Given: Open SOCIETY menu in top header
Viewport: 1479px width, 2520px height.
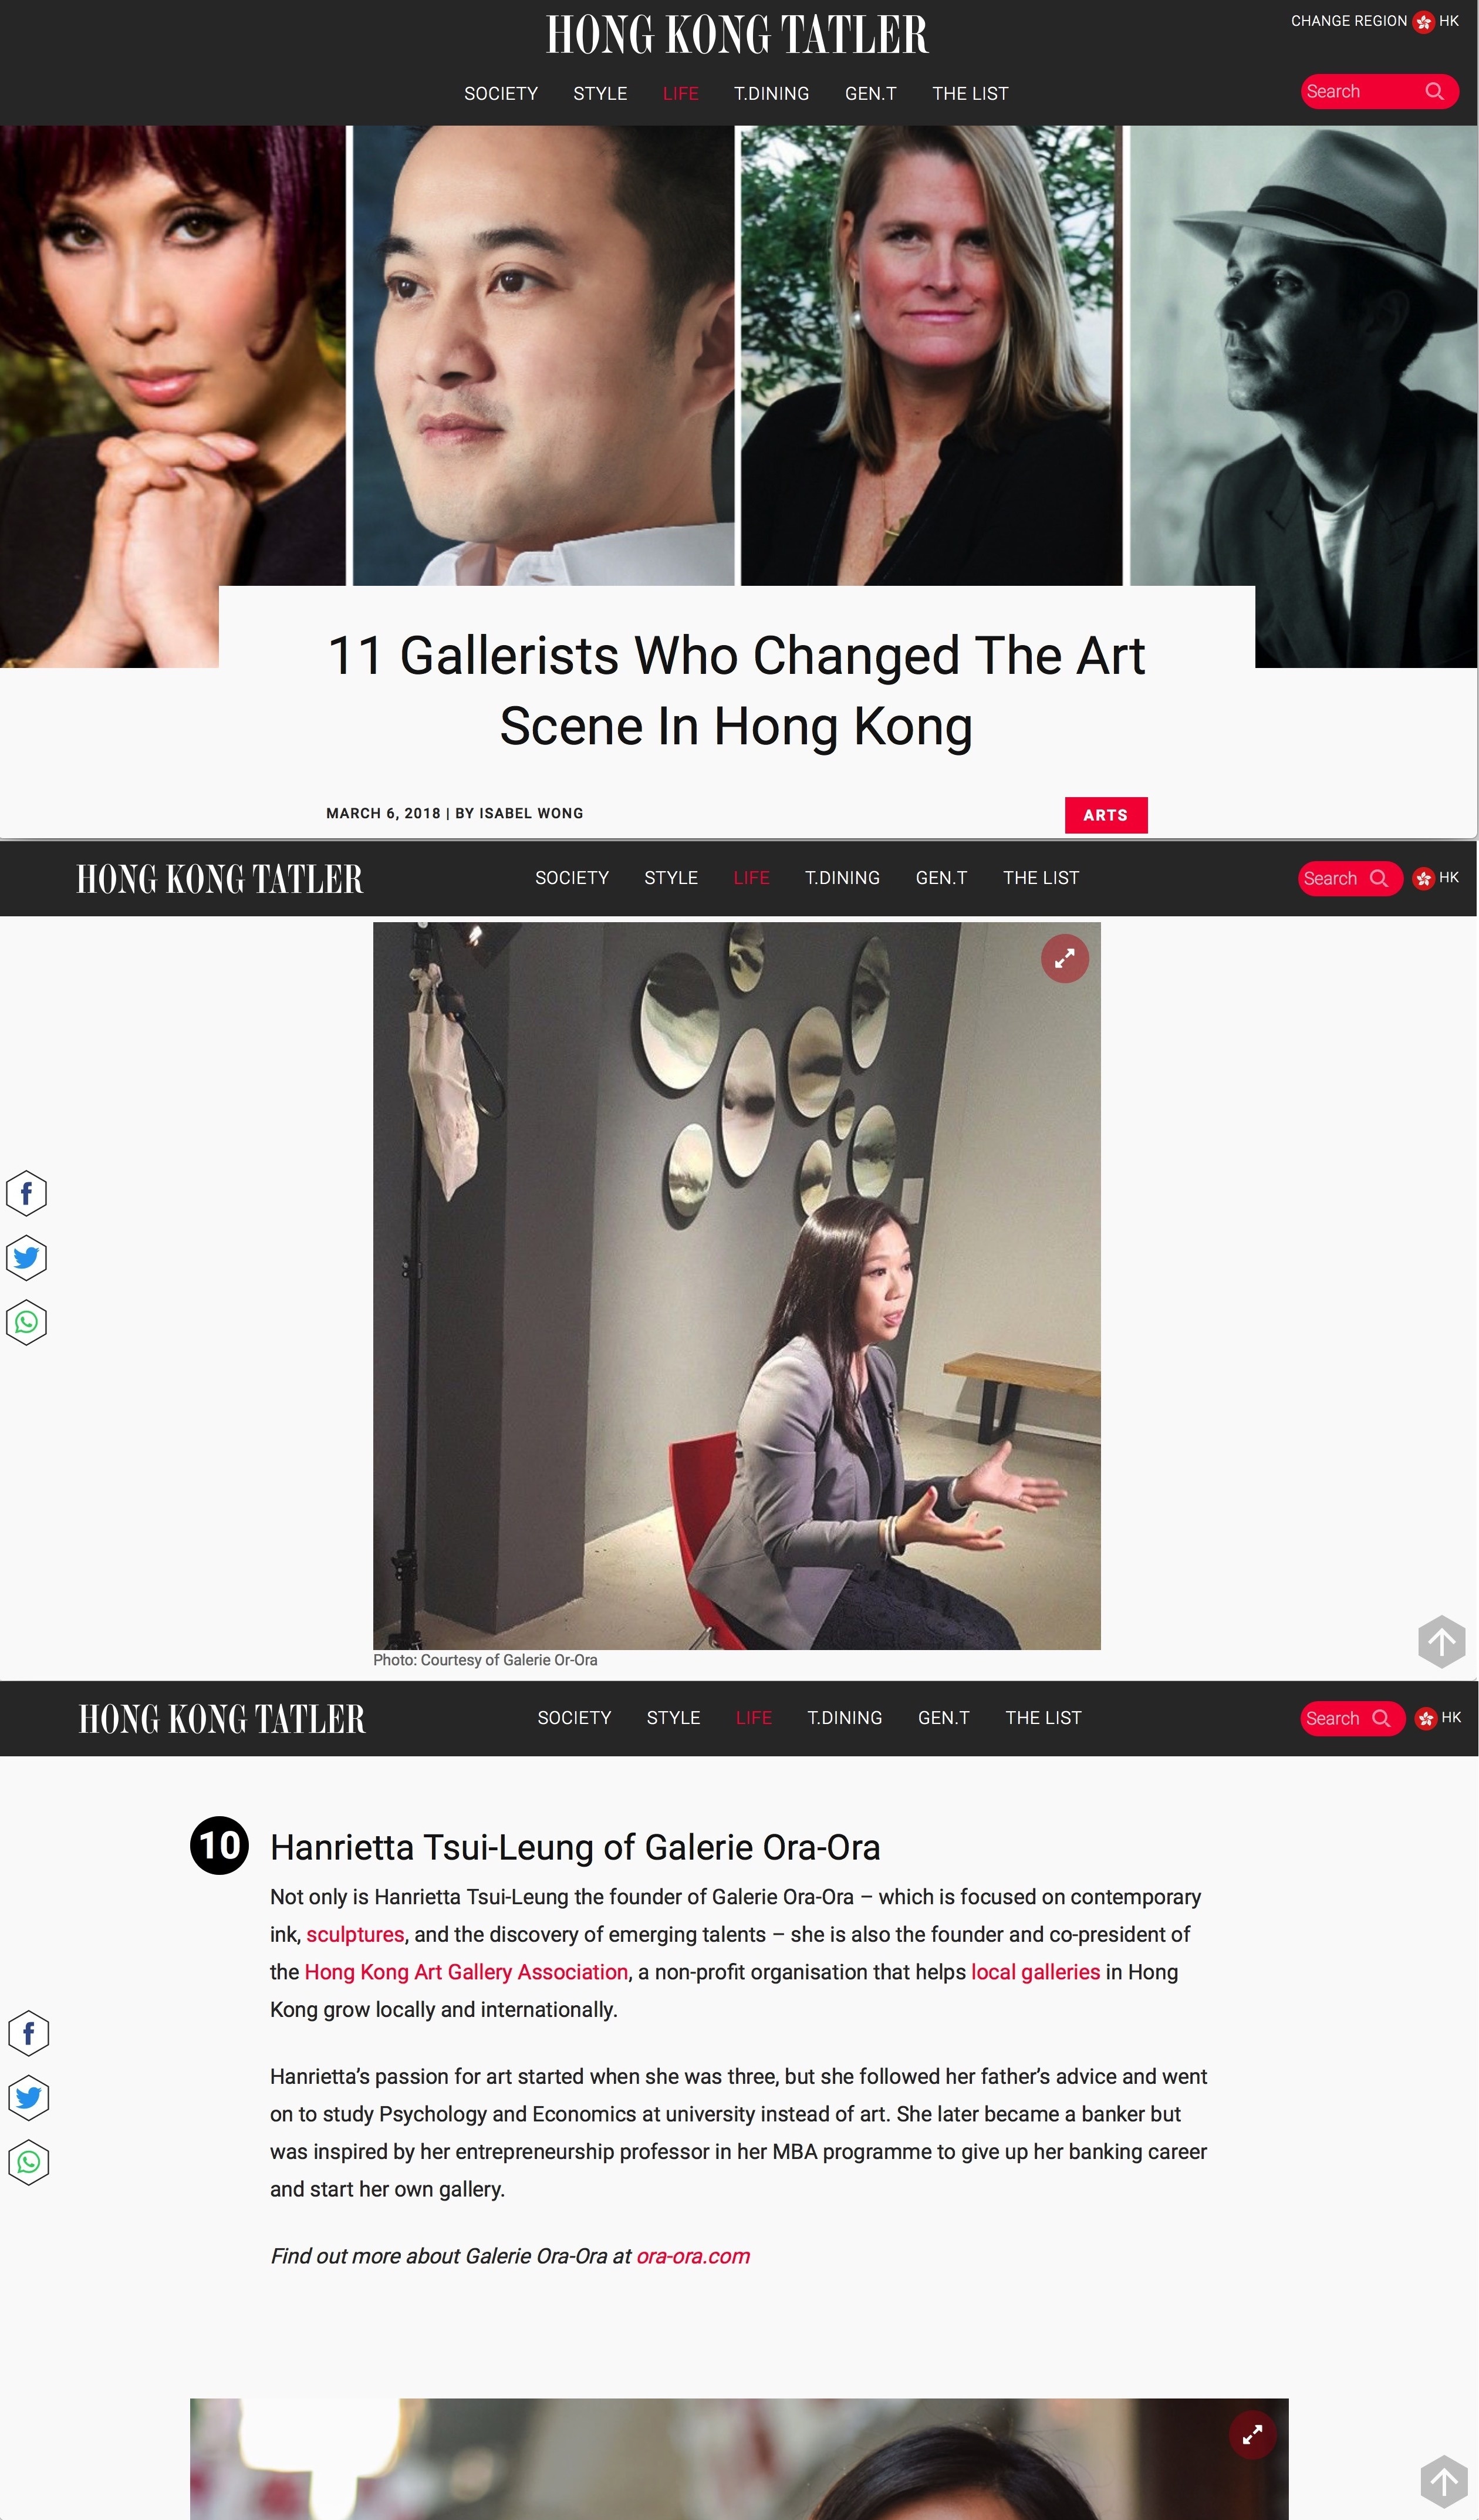Looking at the screenshot, I should pyautogui.click(x=501, y=93).
